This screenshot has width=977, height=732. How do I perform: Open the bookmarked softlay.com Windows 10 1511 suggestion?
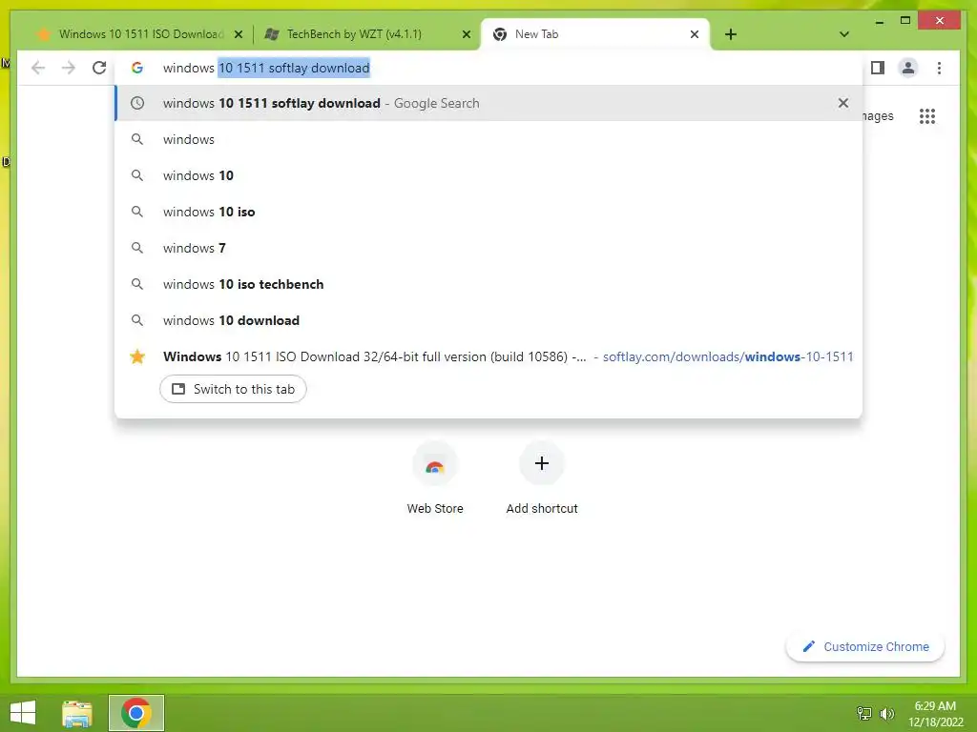coord(488,356)
